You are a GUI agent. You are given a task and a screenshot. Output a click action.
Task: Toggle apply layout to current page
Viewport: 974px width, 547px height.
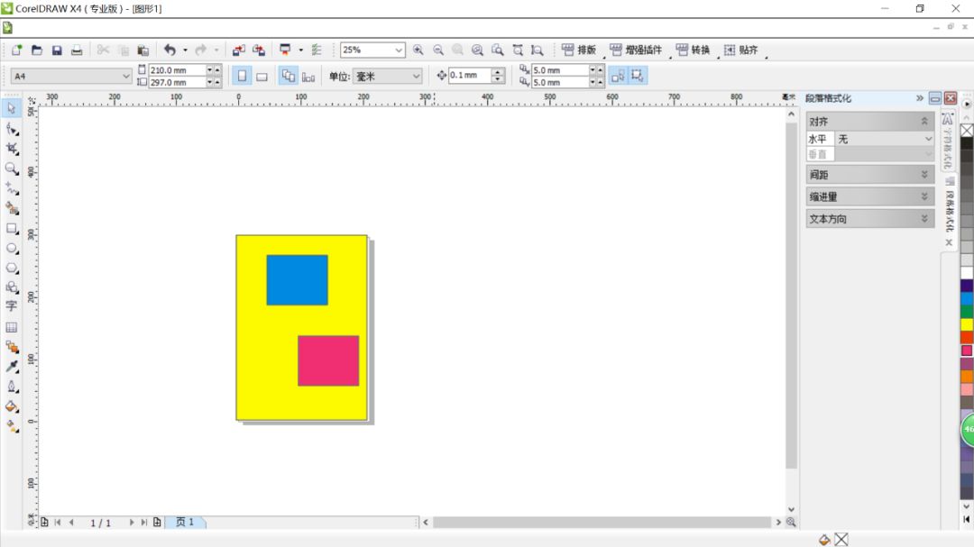(308, 76)
